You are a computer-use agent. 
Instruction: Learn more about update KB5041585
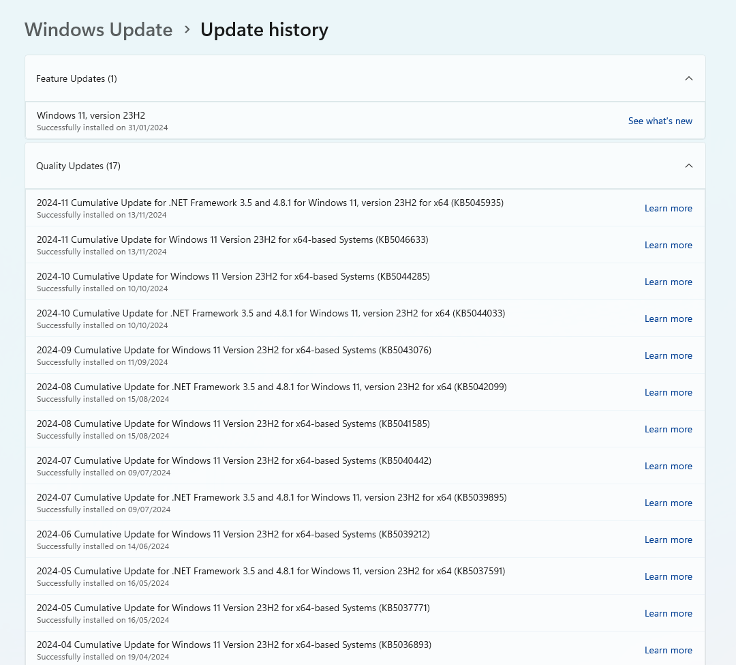668,429
